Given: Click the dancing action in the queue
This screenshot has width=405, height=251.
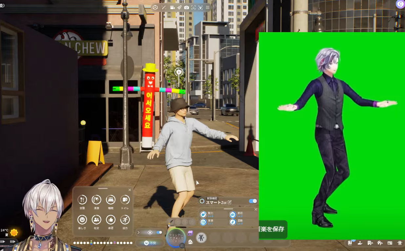Looking at the screenshot, I should coord(201,238).
